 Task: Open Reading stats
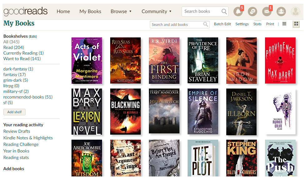(16, 158)
